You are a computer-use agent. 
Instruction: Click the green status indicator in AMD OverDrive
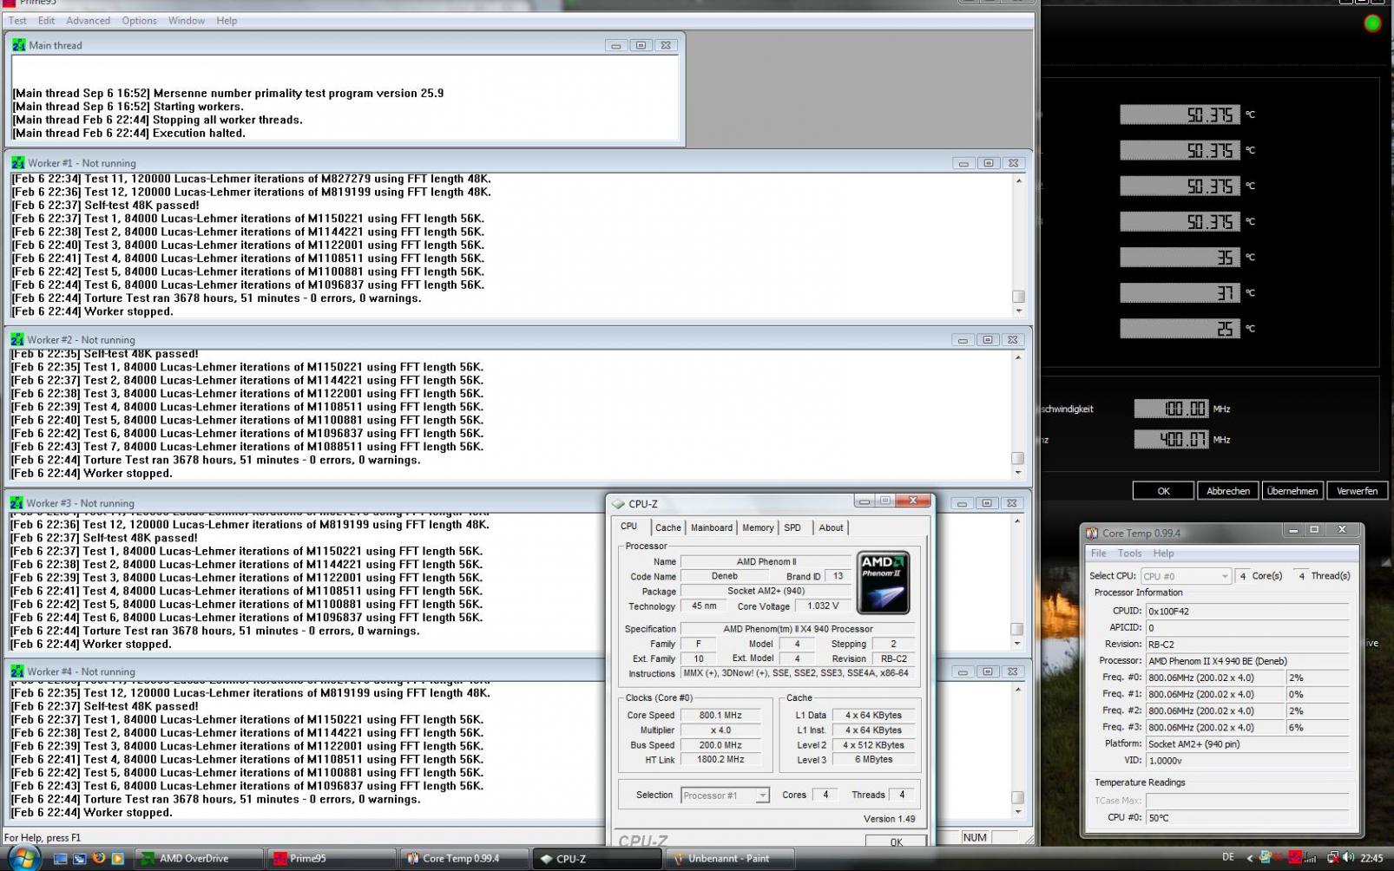click(1372, 23)
